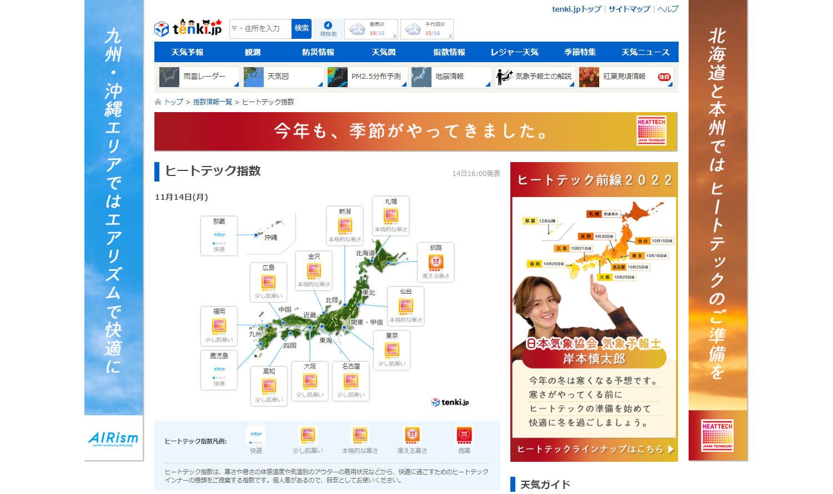Viewport: 833px width, 494px height.
Task: Open the 観測 menu
Action: point(253,52)
